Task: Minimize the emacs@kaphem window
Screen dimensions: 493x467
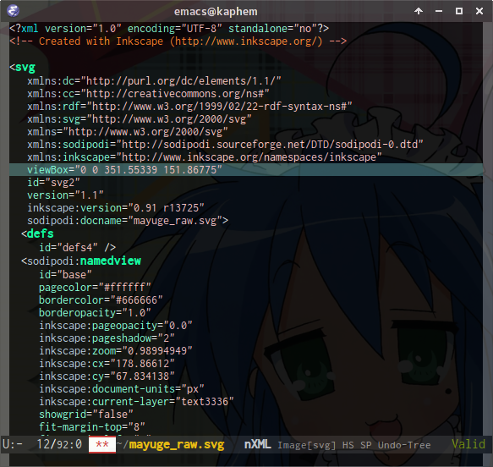Action: [439, 11]
